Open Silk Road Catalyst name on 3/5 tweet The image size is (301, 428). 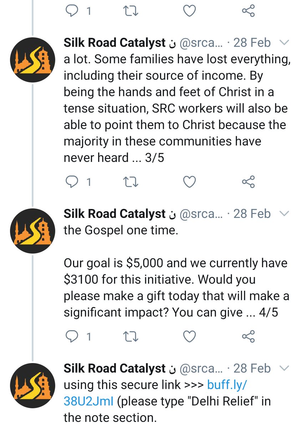point(114,43)
